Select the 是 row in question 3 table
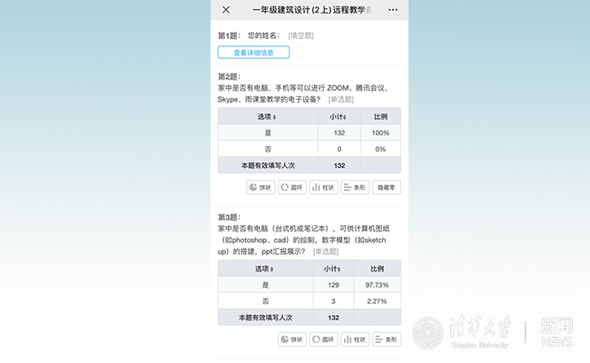This screenshot has height=363, width=590. 267,285
